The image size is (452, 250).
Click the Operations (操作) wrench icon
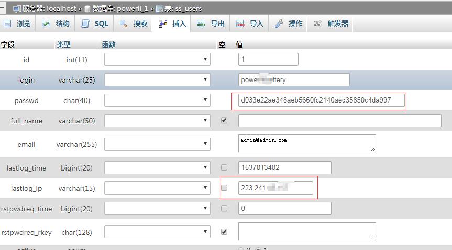[x=279, y=24]
